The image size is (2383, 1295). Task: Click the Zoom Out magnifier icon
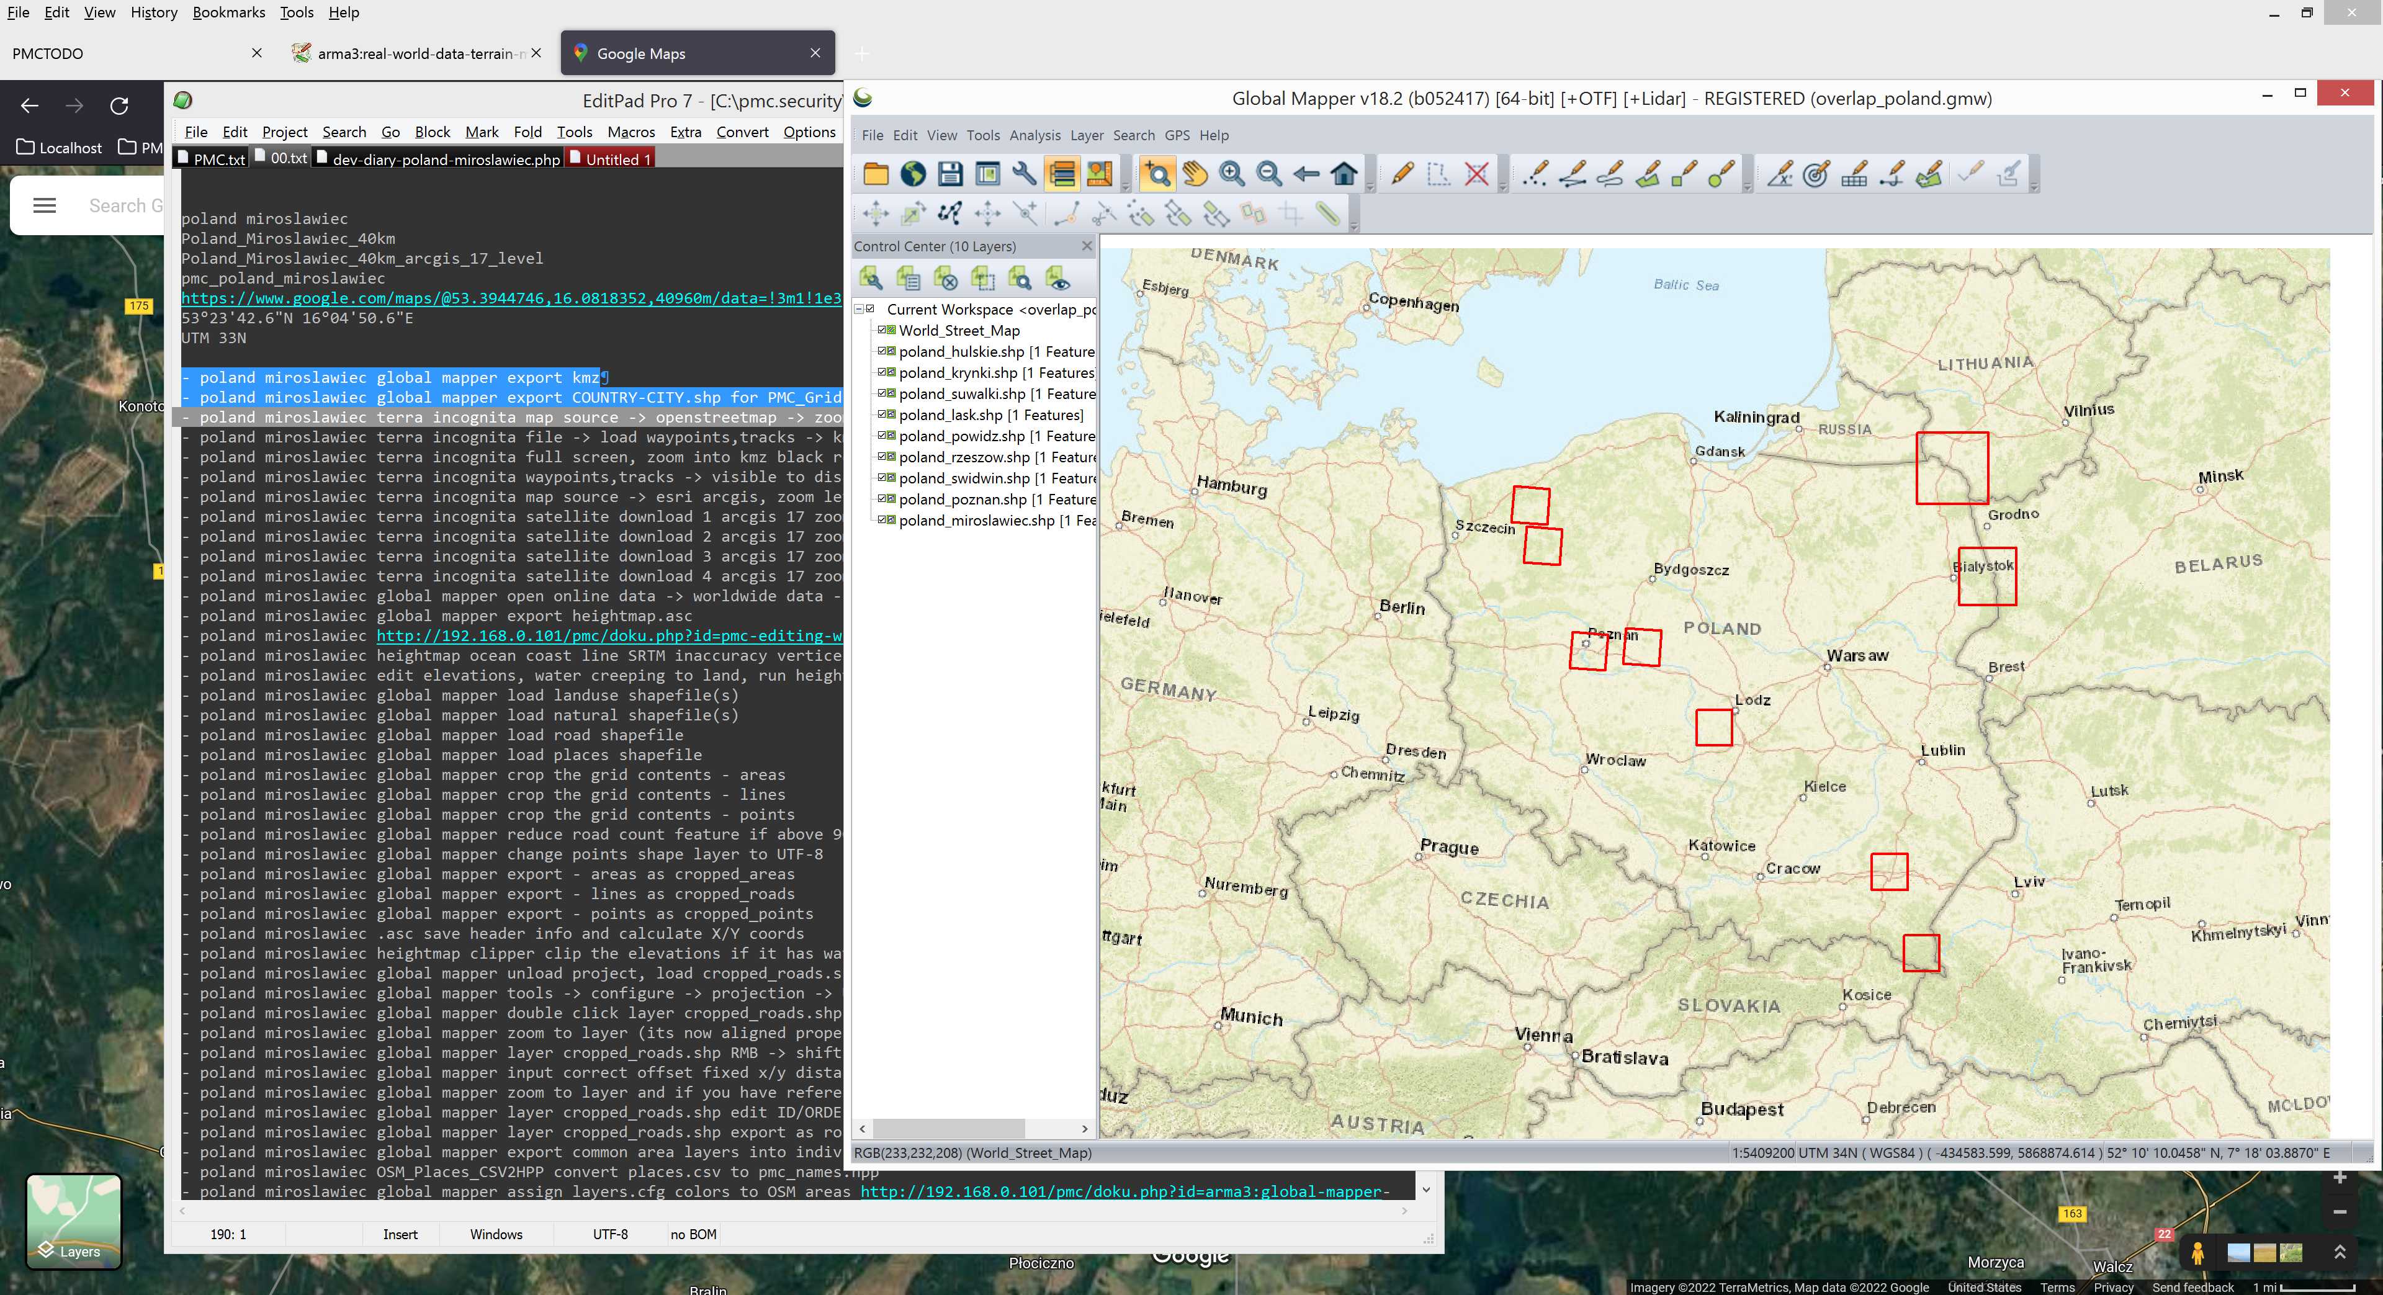[1268, 174]
